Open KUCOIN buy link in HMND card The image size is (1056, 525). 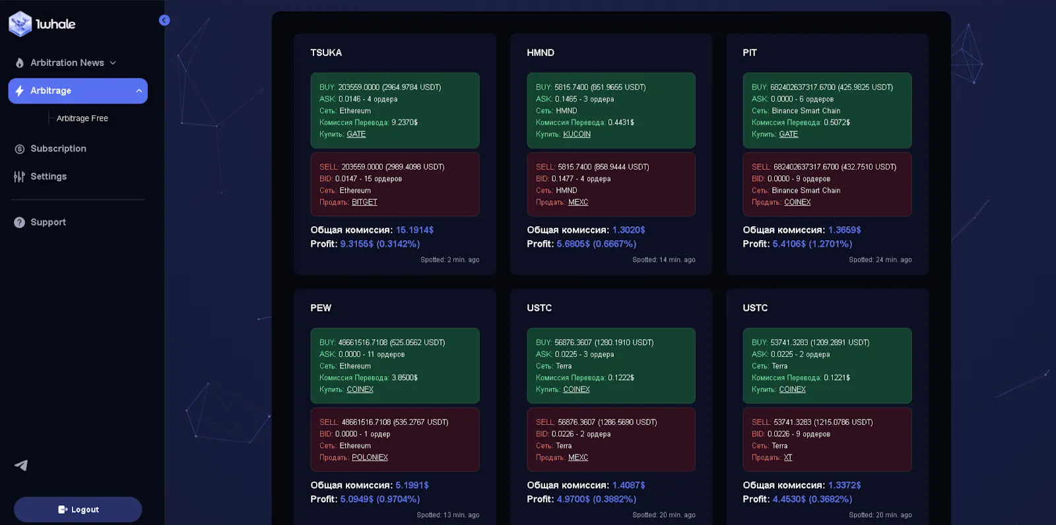point(577,134)
